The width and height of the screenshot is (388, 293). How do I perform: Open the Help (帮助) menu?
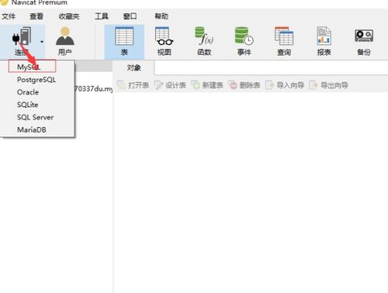tap(161, 16)
